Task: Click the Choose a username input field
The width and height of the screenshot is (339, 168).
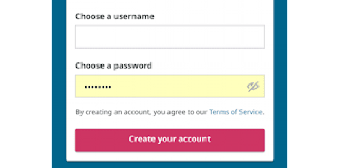Action: [170, 37]
